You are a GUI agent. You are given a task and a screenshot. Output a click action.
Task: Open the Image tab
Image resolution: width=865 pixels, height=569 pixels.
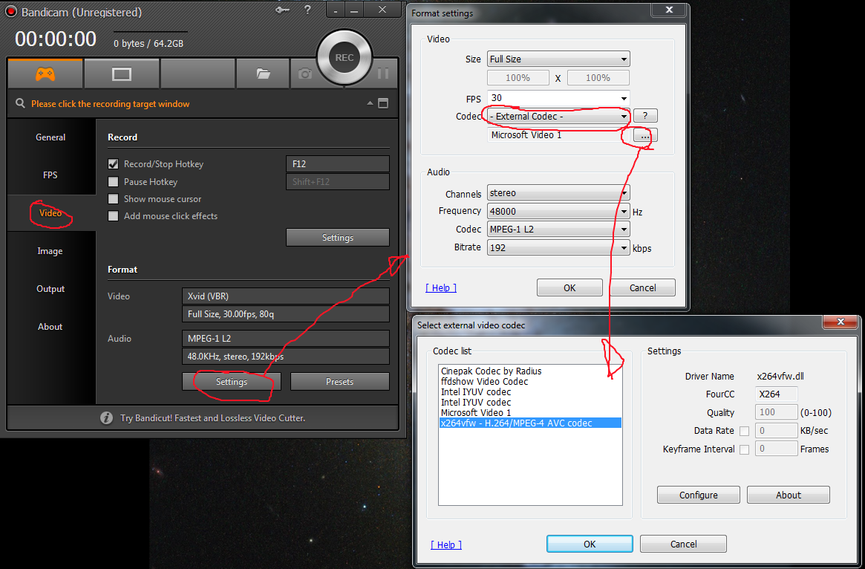click(x=50, y=251)
